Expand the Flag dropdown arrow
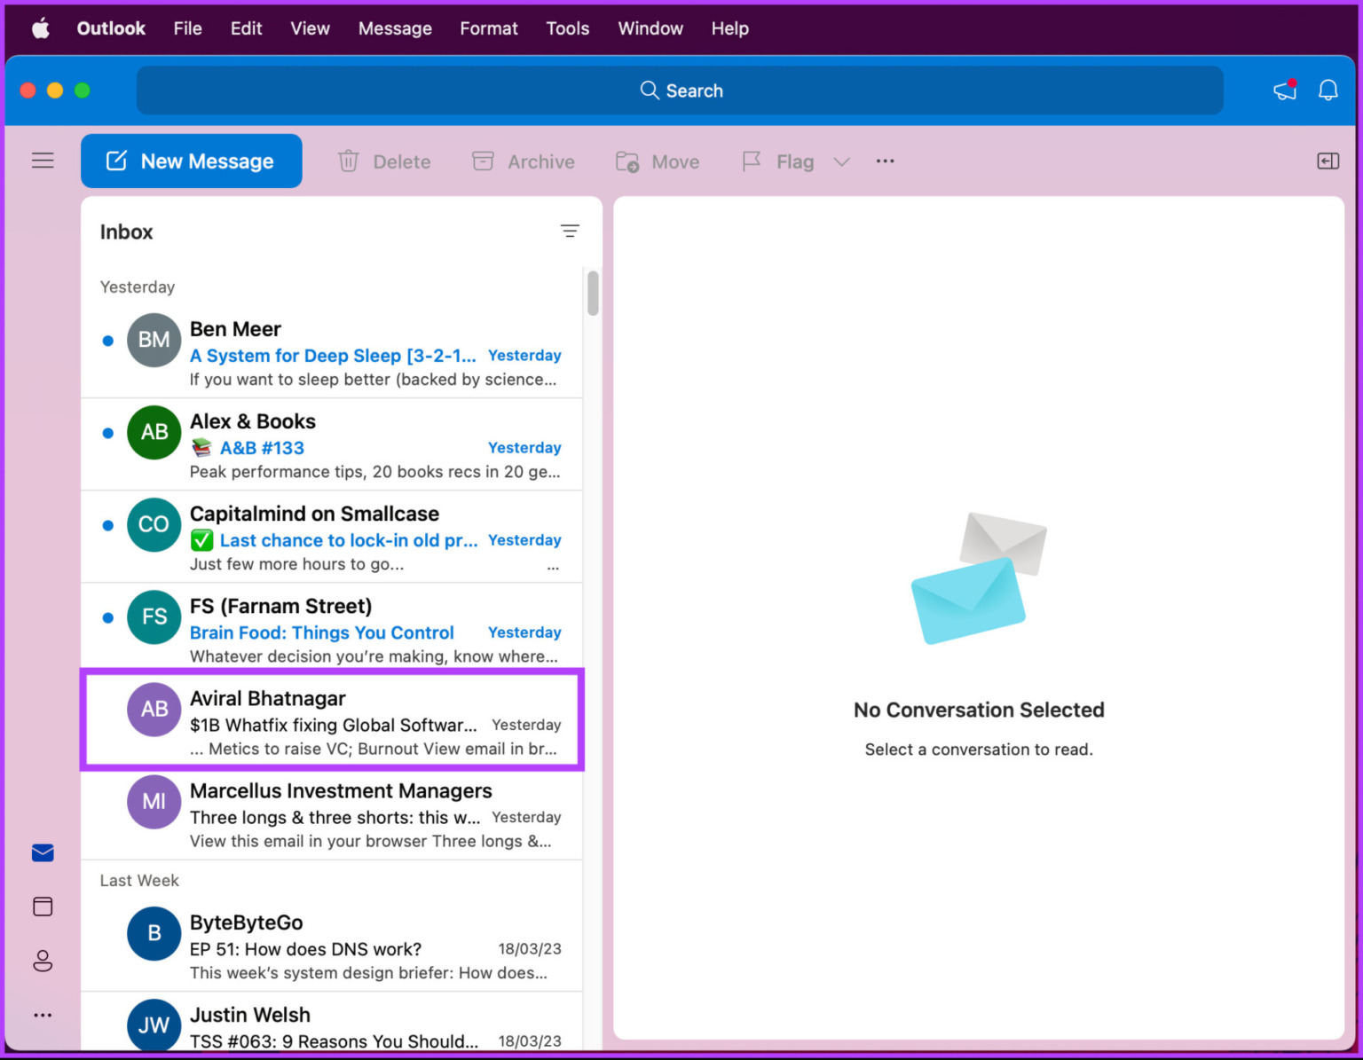This screenshot has height=1060, width=1363. click(841, 161)
